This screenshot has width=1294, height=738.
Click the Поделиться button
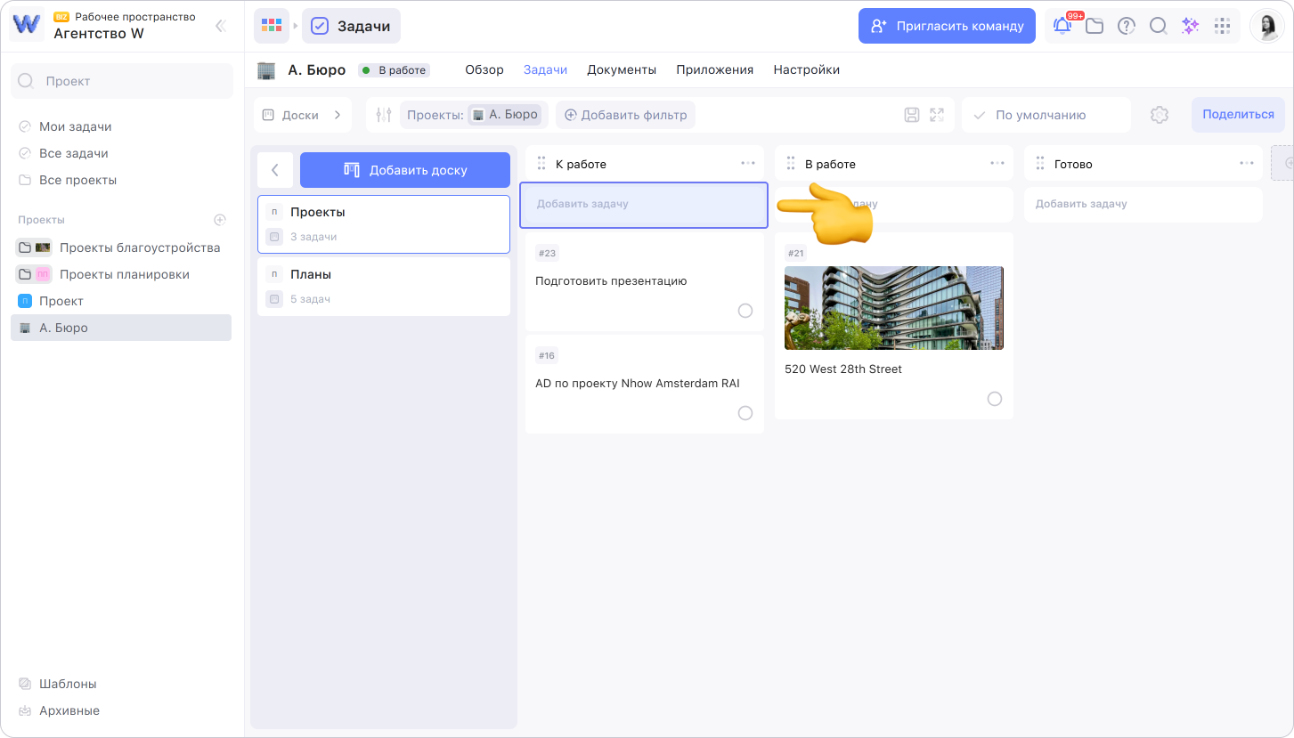coord(1238,114)
